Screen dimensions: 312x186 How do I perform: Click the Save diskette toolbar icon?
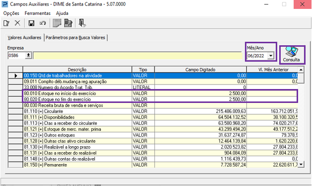pyautogui.click(x=31, y=23)
